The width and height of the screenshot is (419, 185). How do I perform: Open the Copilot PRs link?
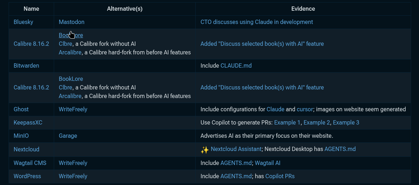pos(280,176)
